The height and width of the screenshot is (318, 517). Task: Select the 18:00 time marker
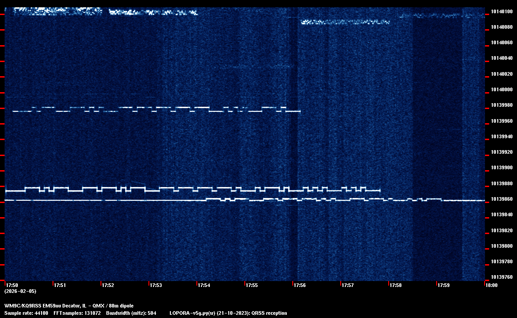click(491, 285)
